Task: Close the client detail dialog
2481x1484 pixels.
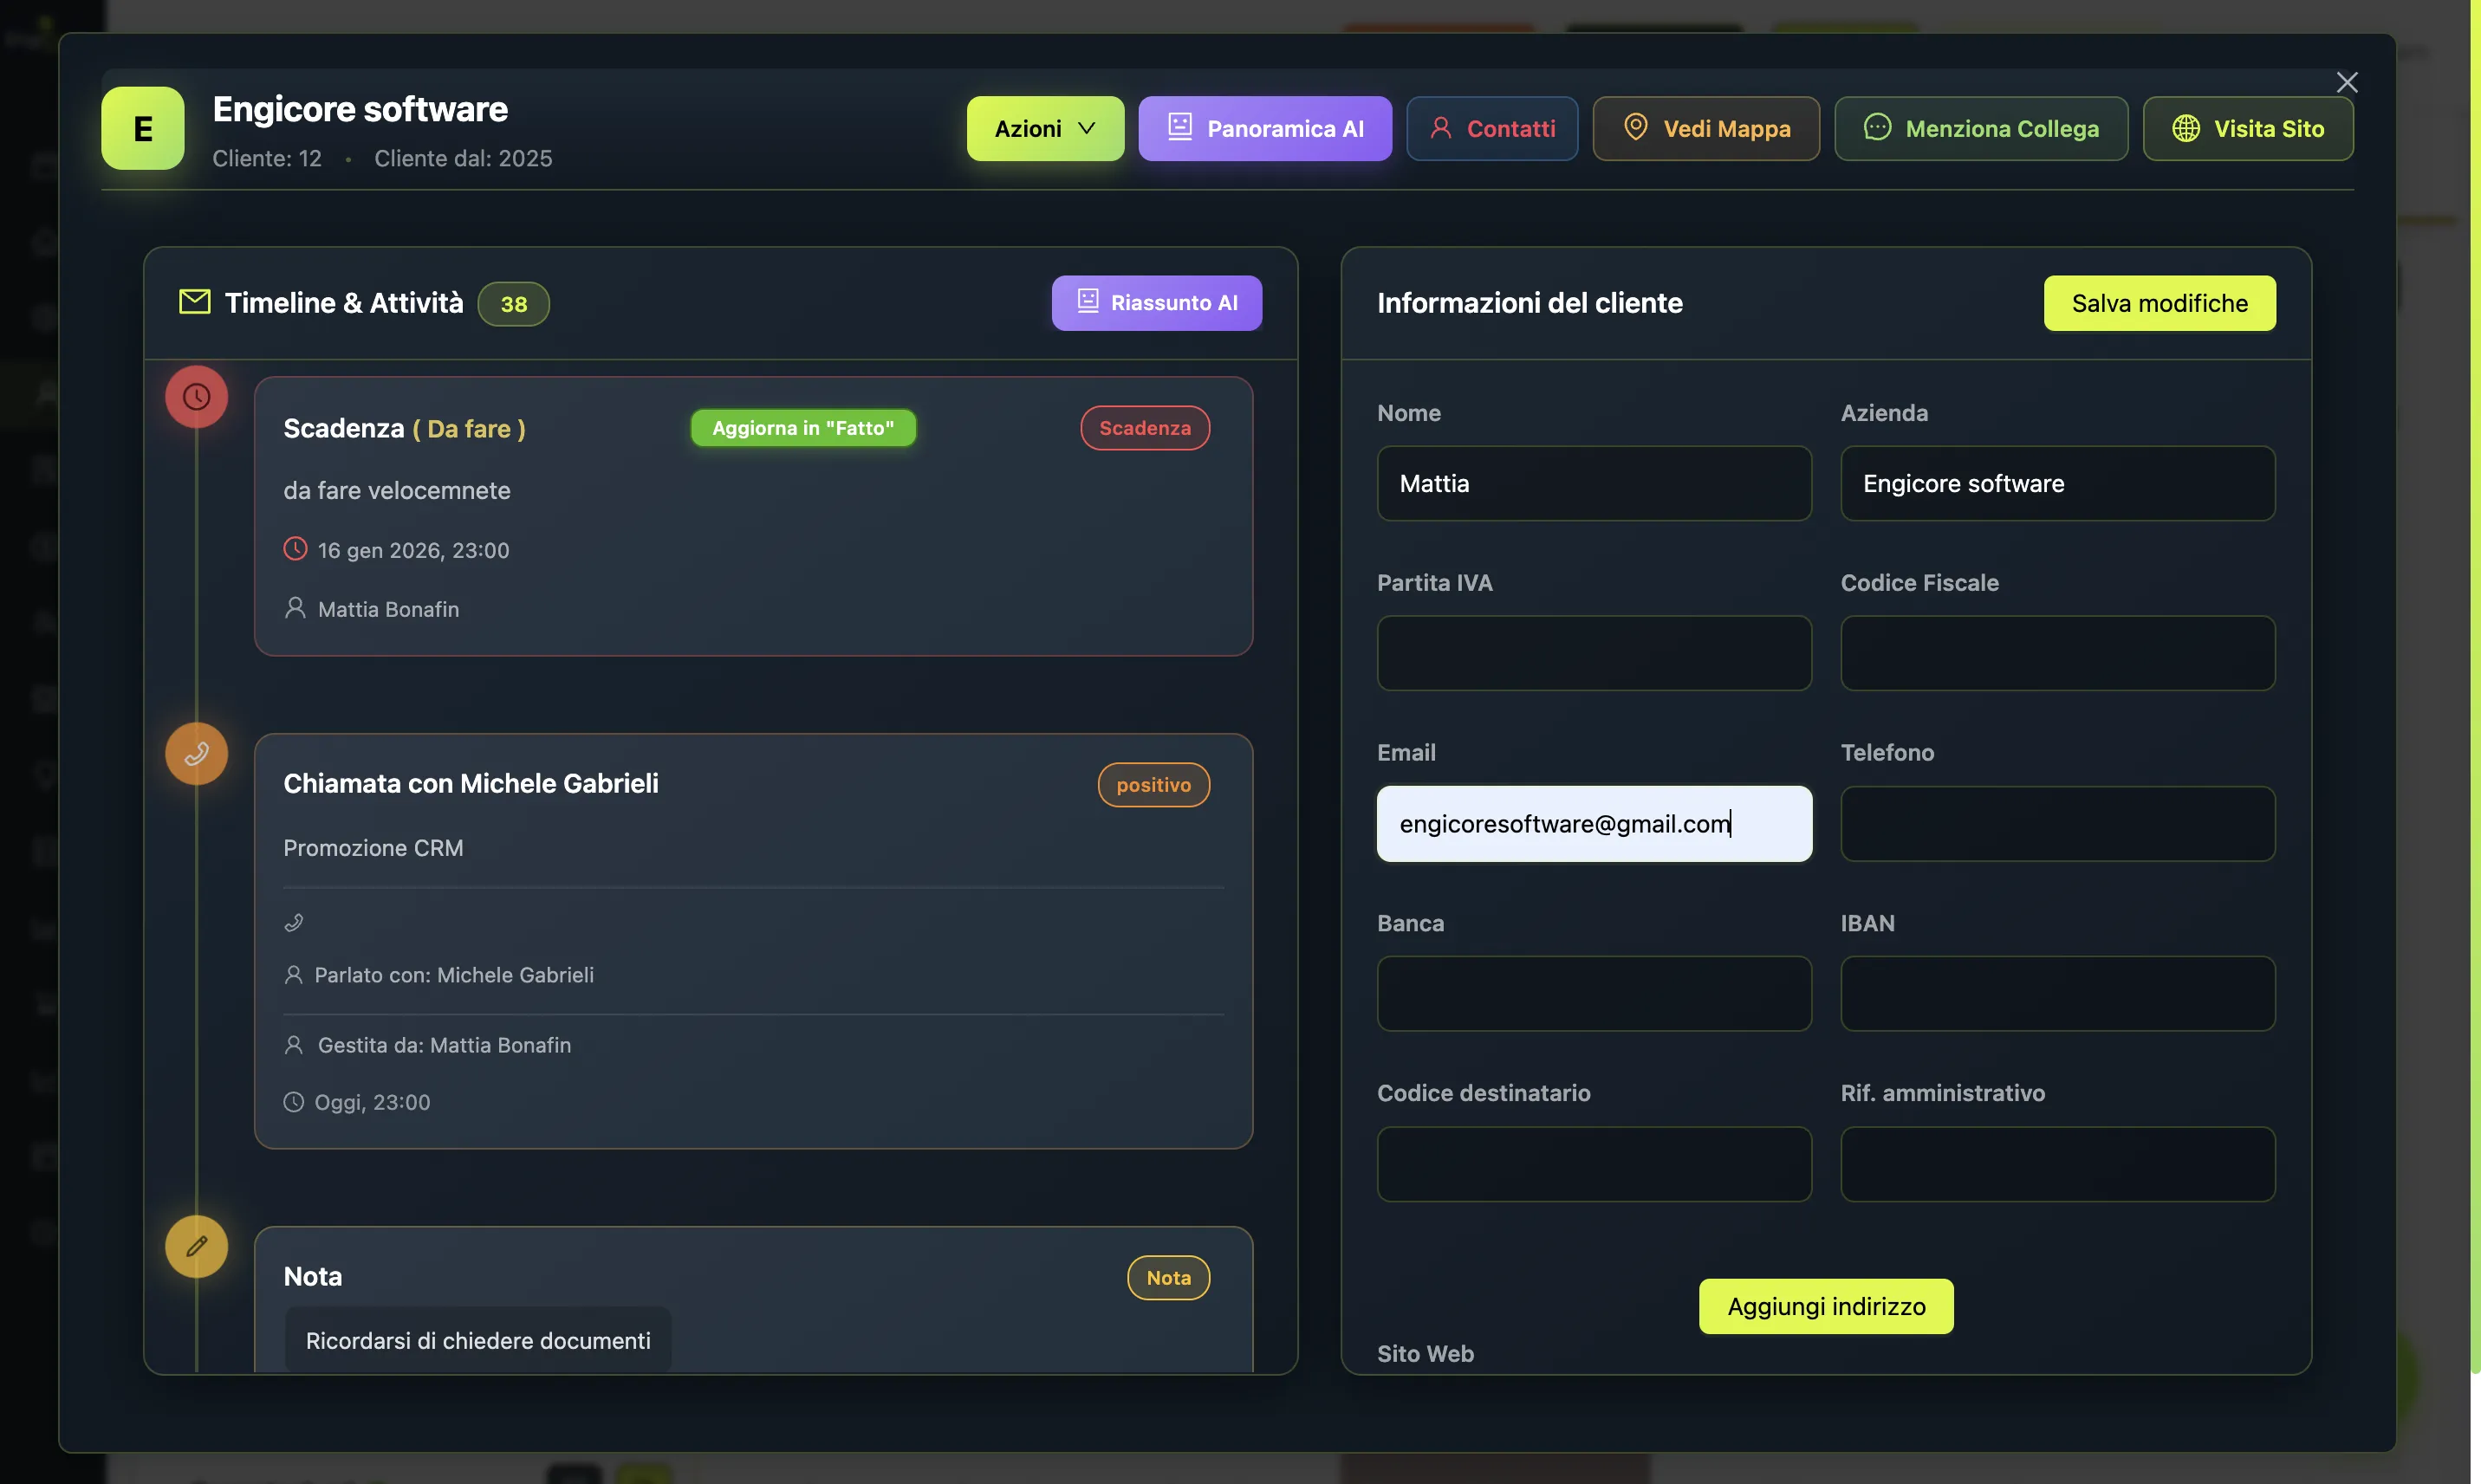Action: pyautogui.click(x=2346, y=82)
